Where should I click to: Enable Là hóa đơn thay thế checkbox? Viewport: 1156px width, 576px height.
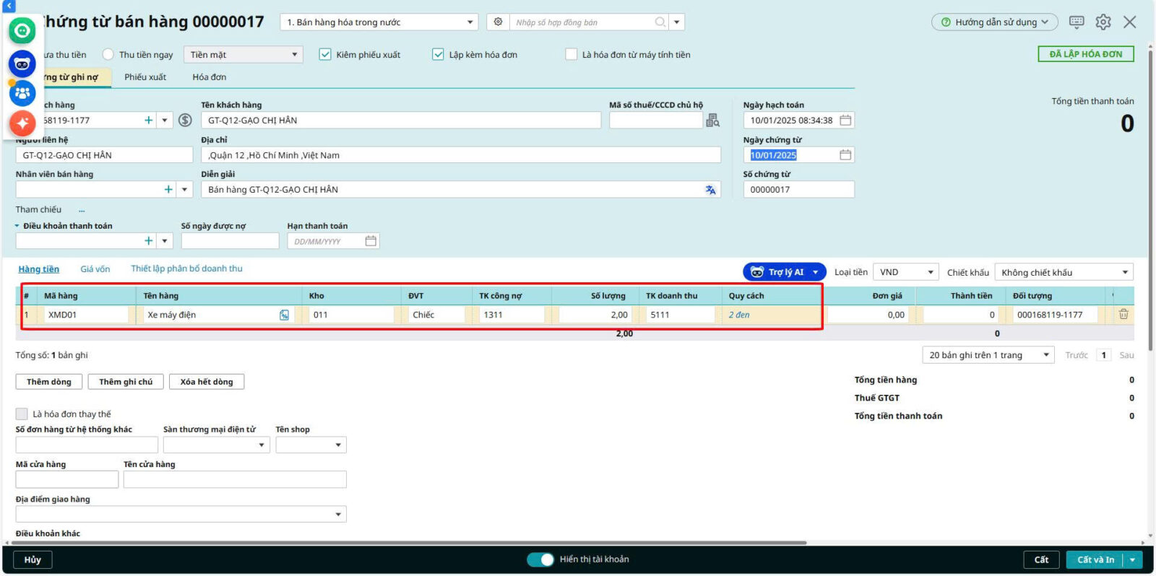coord(22,414)
